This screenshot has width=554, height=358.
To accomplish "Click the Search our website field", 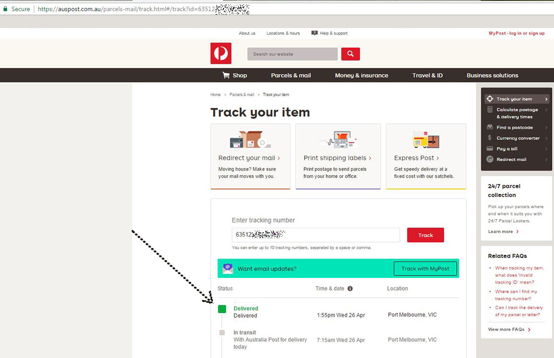I will [x=292, y=54].
